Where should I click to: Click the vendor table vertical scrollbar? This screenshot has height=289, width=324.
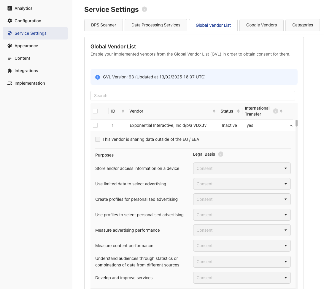tap(296, 123)
